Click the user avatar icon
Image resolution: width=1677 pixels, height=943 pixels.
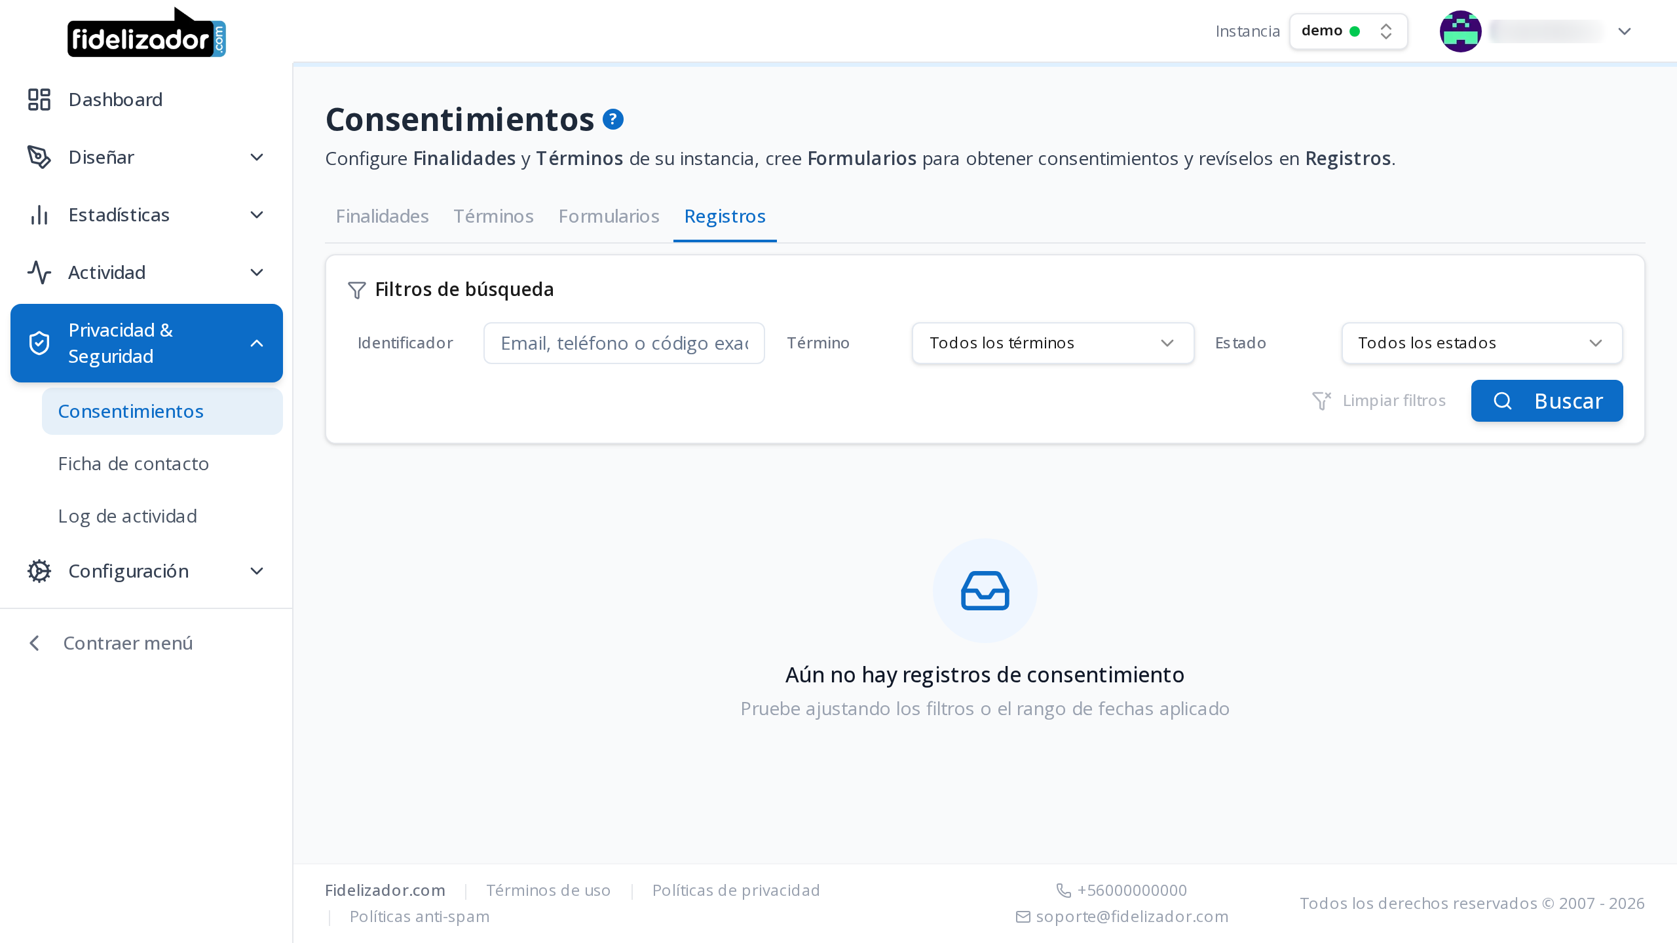(1460, 31)
